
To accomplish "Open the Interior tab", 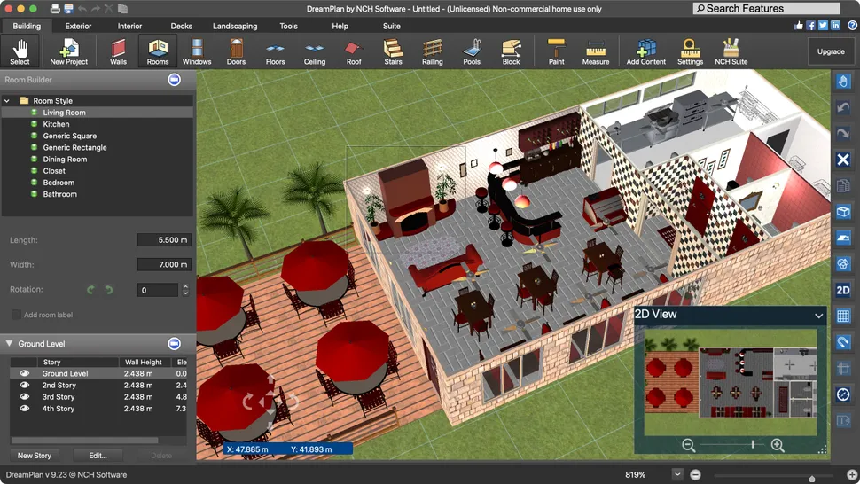I will pyautogui.click(x=129, y=27).
